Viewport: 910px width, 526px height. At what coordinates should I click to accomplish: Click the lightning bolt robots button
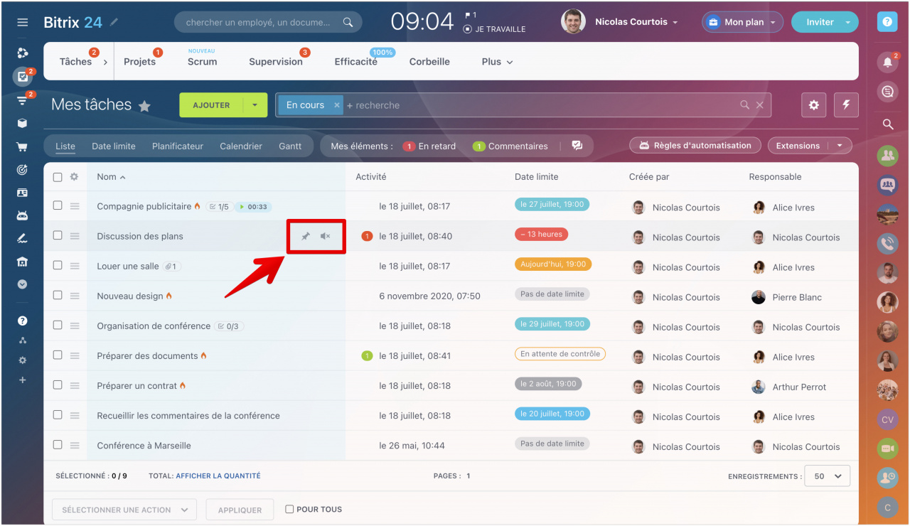[x=846, y=105]
